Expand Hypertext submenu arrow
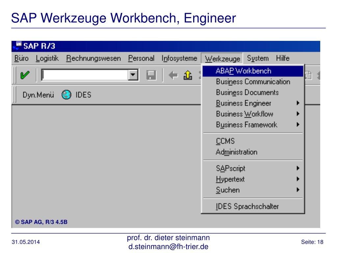The width and height of the screenshot is (337, 253). (298, 179)
